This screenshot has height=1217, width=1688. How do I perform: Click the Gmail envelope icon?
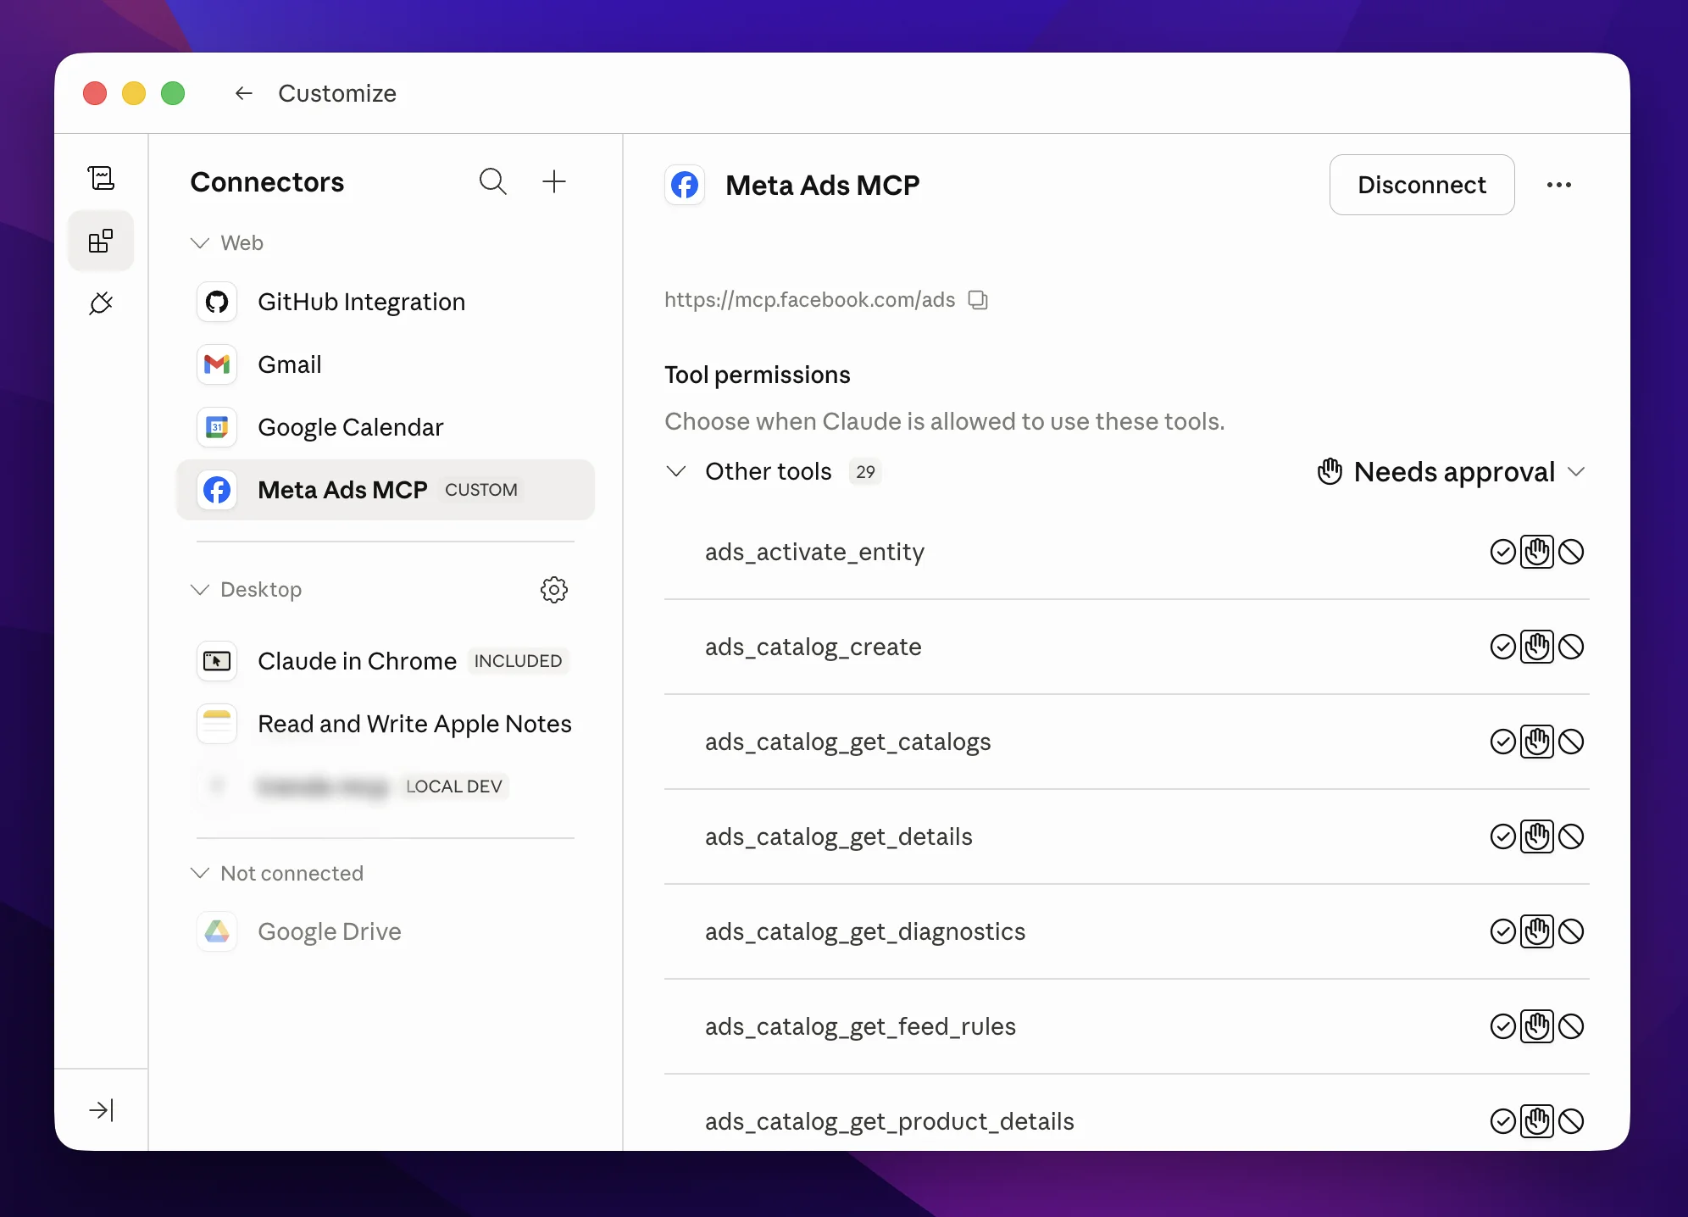coord(217,364)
